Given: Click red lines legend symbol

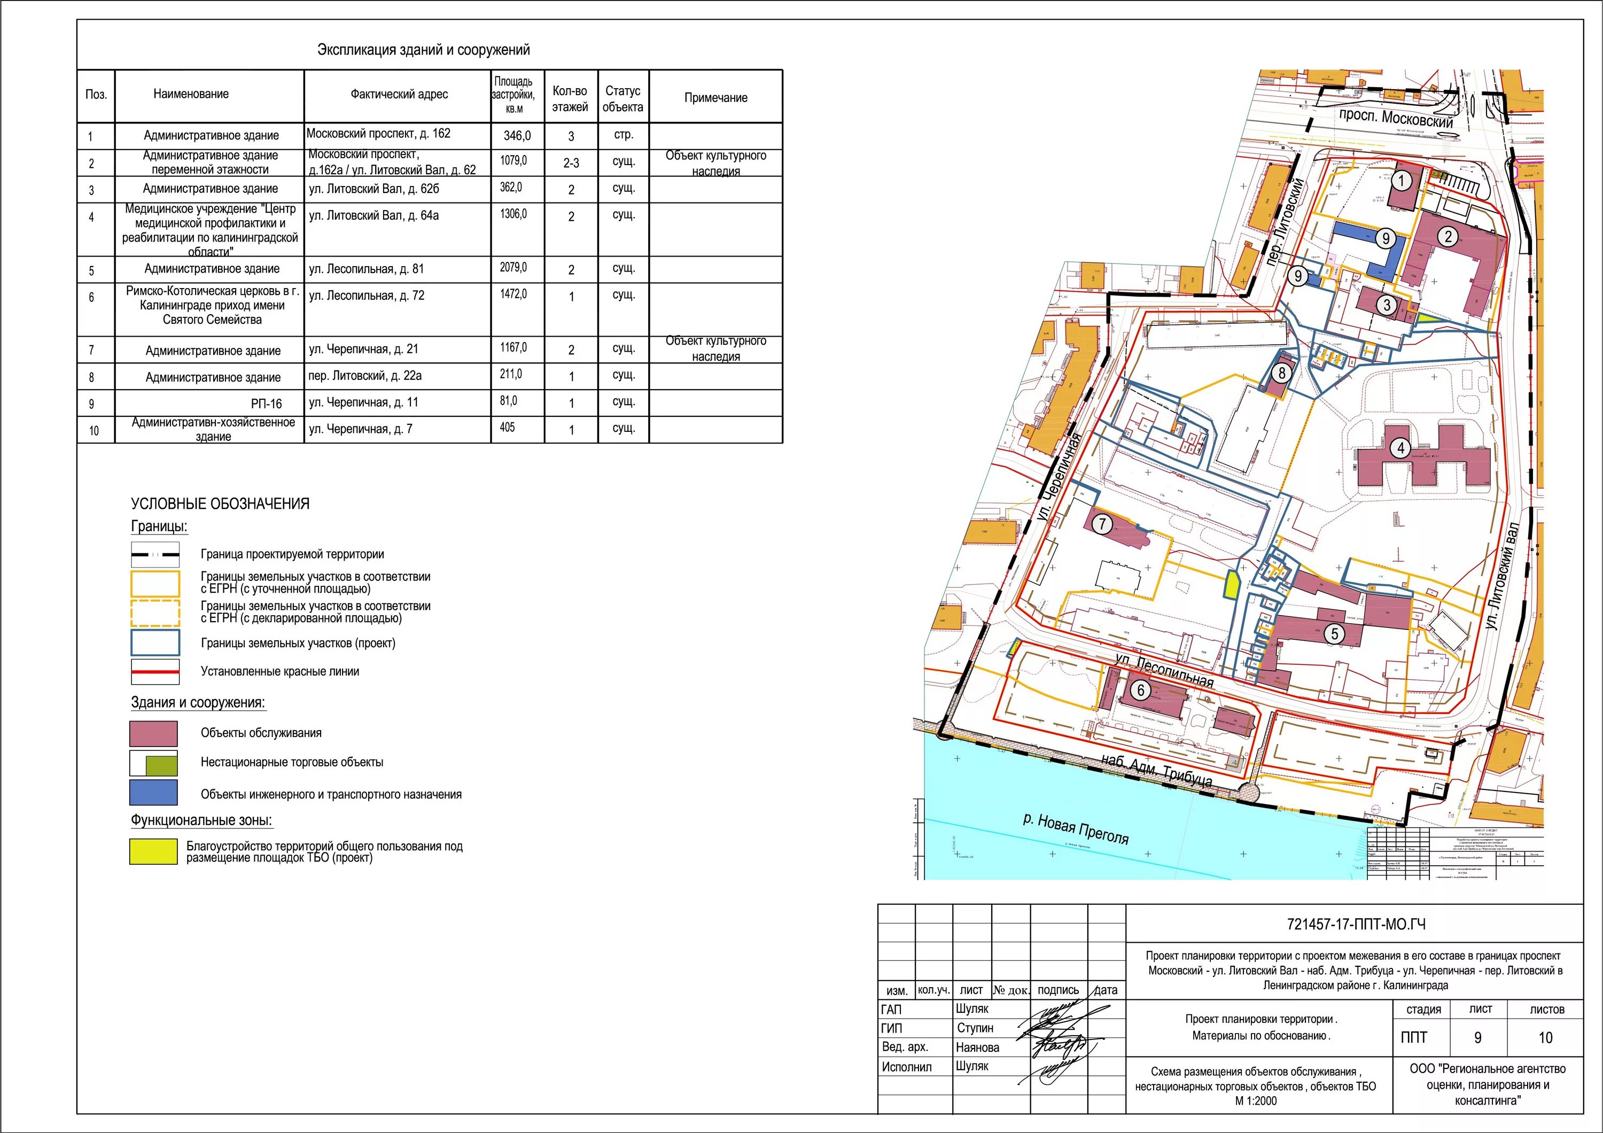Looking at the screenshot, I should (155, 672).
